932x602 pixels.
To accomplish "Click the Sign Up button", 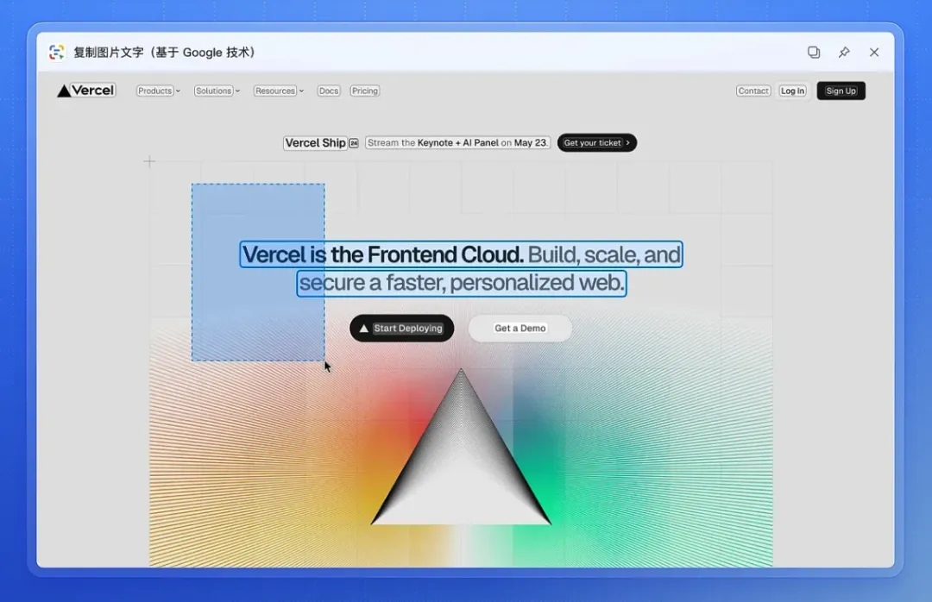I will pos(841,91).
